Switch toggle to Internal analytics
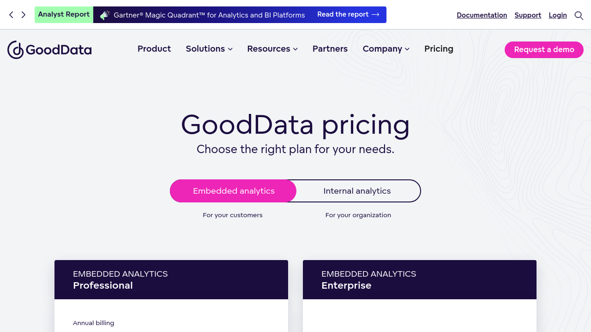This screenshot has height=332, width=591. coord(357,191)
